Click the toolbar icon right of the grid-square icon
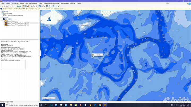Viewport: 191px width, 107px height. [x=50, y=6]
